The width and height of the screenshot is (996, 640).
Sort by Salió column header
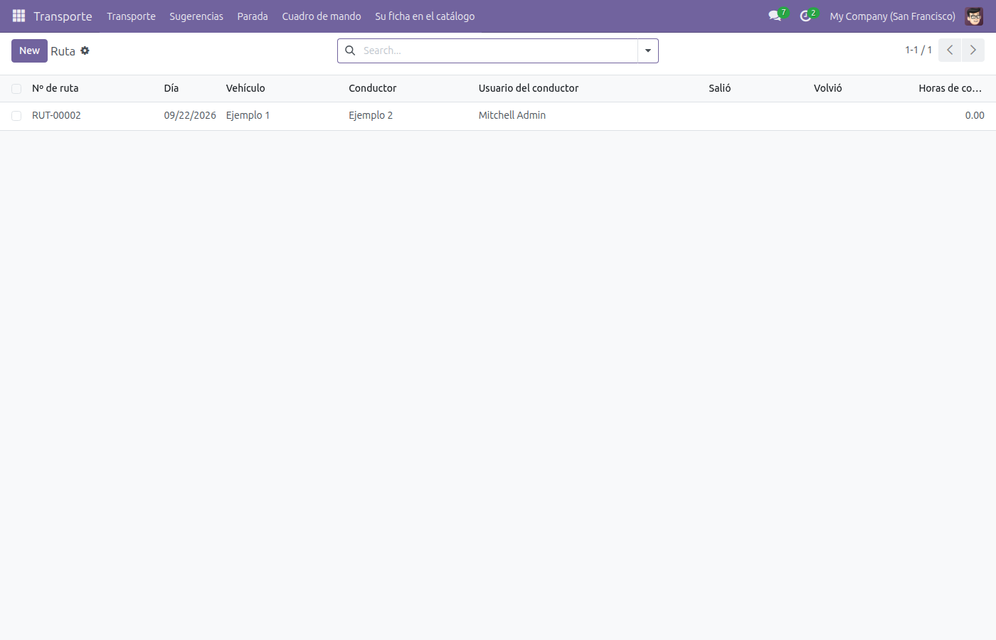coord(720,88)
